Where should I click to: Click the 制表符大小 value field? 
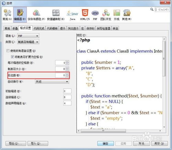60,69
